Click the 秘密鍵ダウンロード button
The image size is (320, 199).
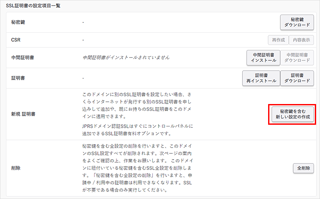click(x=297, y=22)
